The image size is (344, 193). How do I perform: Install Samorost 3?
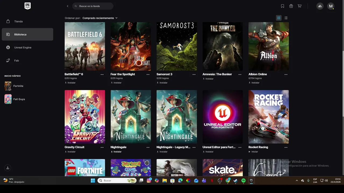click(162, 83)
